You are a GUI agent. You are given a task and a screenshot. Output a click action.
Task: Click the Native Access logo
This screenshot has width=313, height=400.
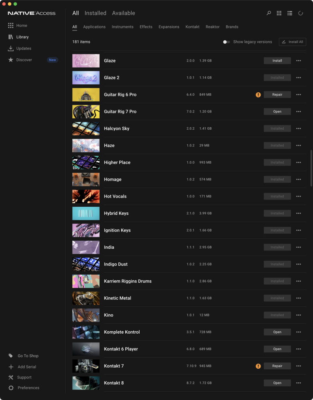[x=31, y=13]
